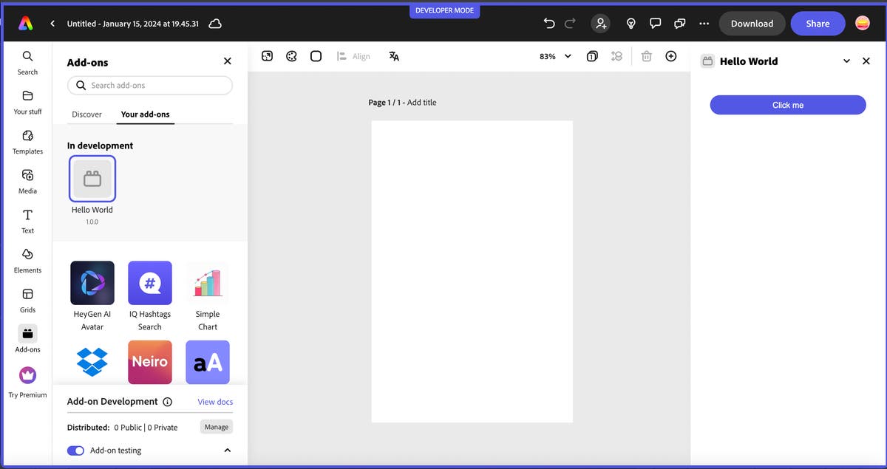The image size is (887, 469).
Task: Open the HeyGen AI Avatar add-on
Action: point(92,283)
